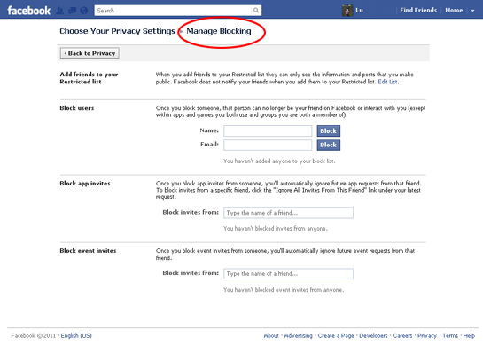Go to Lu profile name
The width and height of the screenshot is (483, 354).
[x=359, y=10]
